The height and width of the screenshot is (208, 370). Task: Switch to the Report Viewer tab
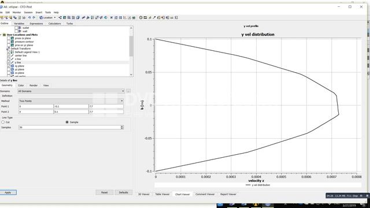[x=228, y=194]
